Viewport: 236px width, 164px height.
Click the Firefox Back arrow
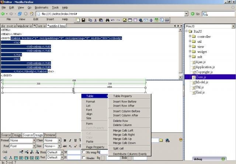click(x=3, y=14)
